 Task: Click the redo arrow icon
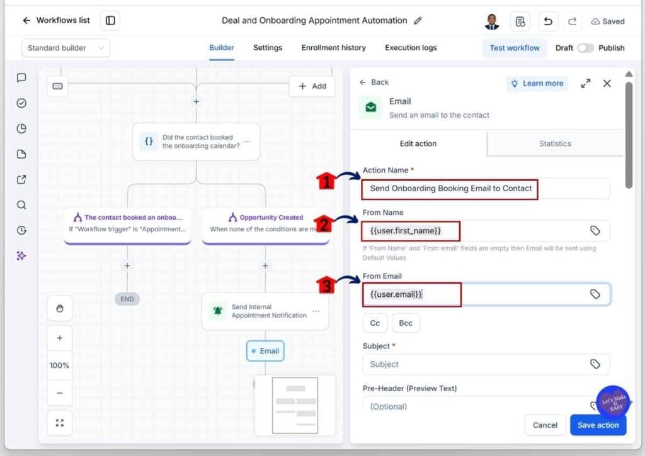(x=572, y=21)
